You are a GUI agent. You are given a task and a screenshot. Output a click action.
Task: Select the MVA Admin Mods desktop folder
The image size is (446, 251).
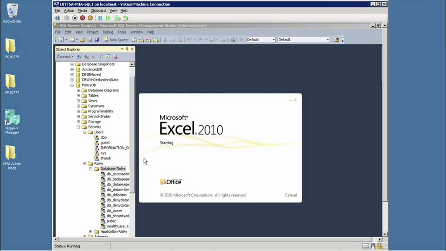click(12, 157)
